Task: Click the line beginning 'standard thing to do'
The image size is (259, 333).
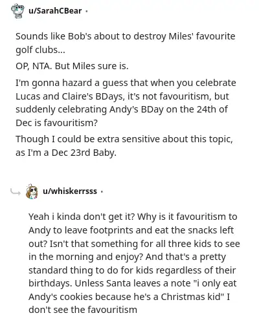Action: (132, 270)
